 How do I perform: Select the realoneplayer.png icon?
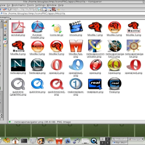pos(76,84)
